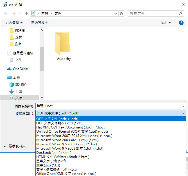The image size is (188, 176).
Task: Choose Microsoft Word 97-2003 範本 (.dot)
Action: (111, 148)
